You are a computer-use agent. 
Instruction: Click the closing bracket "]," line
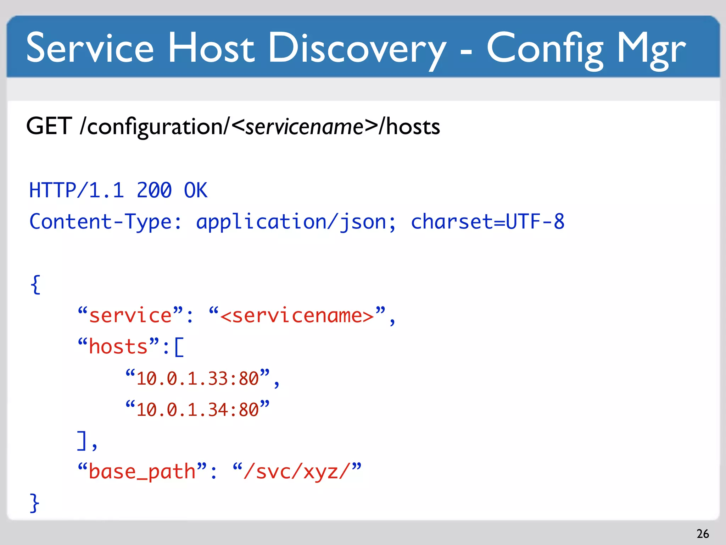pos(87,441)
